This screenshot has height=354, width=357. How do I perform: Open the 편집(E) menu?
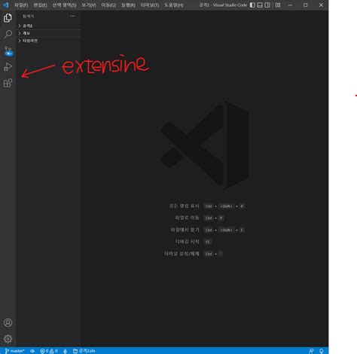(40, 5)
